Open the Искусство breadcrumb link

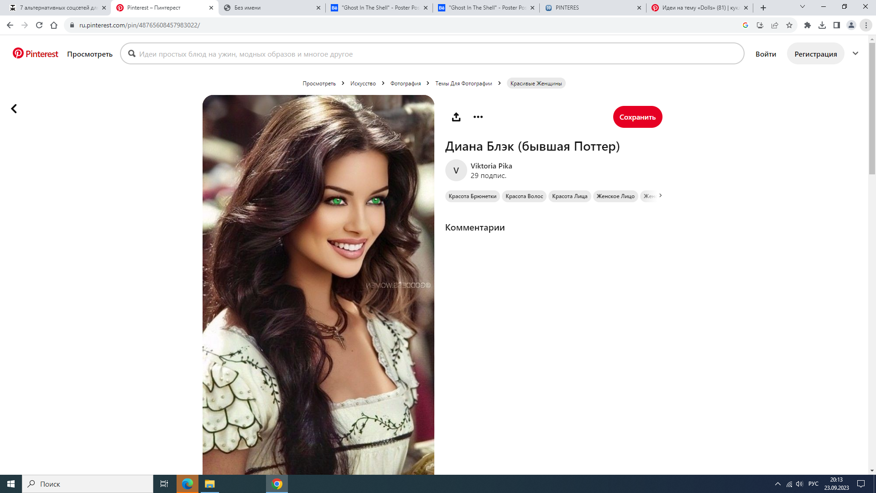[x=363, y=83]
